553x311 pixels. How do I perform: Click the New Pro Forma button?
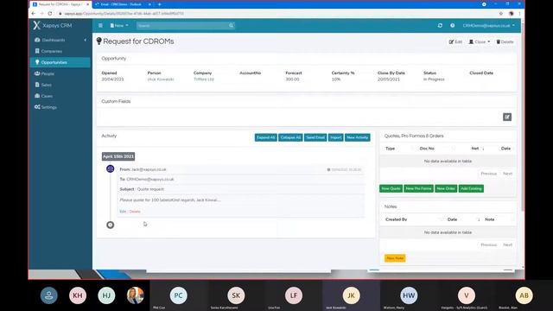[x=418, y=188]
